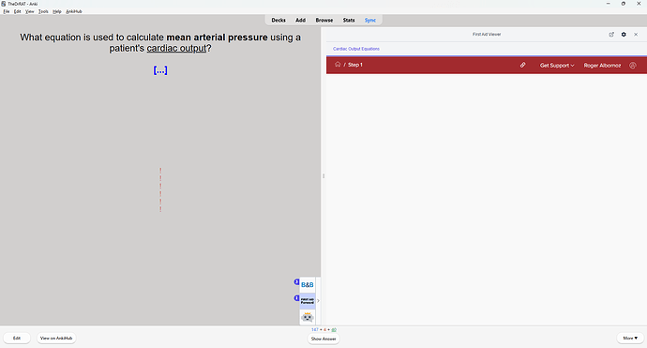Click the Show Answer button
Image resolution: width=647 pixels, height=348 pixels.
coord(323,339)
